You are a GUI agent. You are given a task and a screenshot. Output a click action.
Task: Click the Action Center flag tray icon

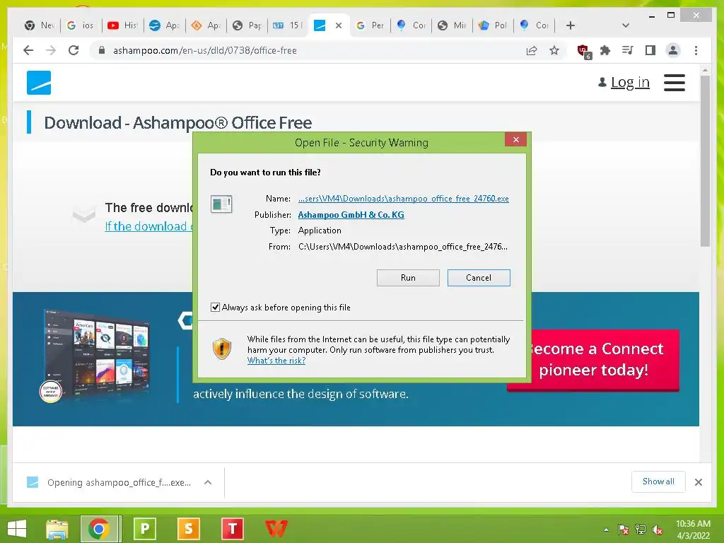point(624,530)
